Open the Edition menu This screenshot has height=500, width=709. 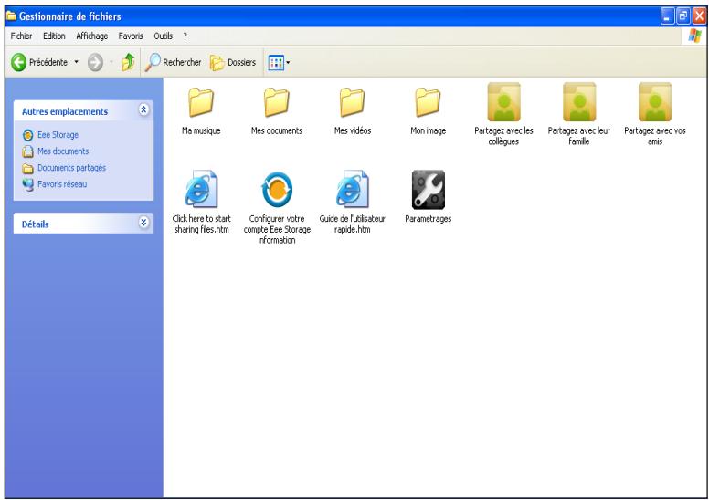click(x=54, y=36)
